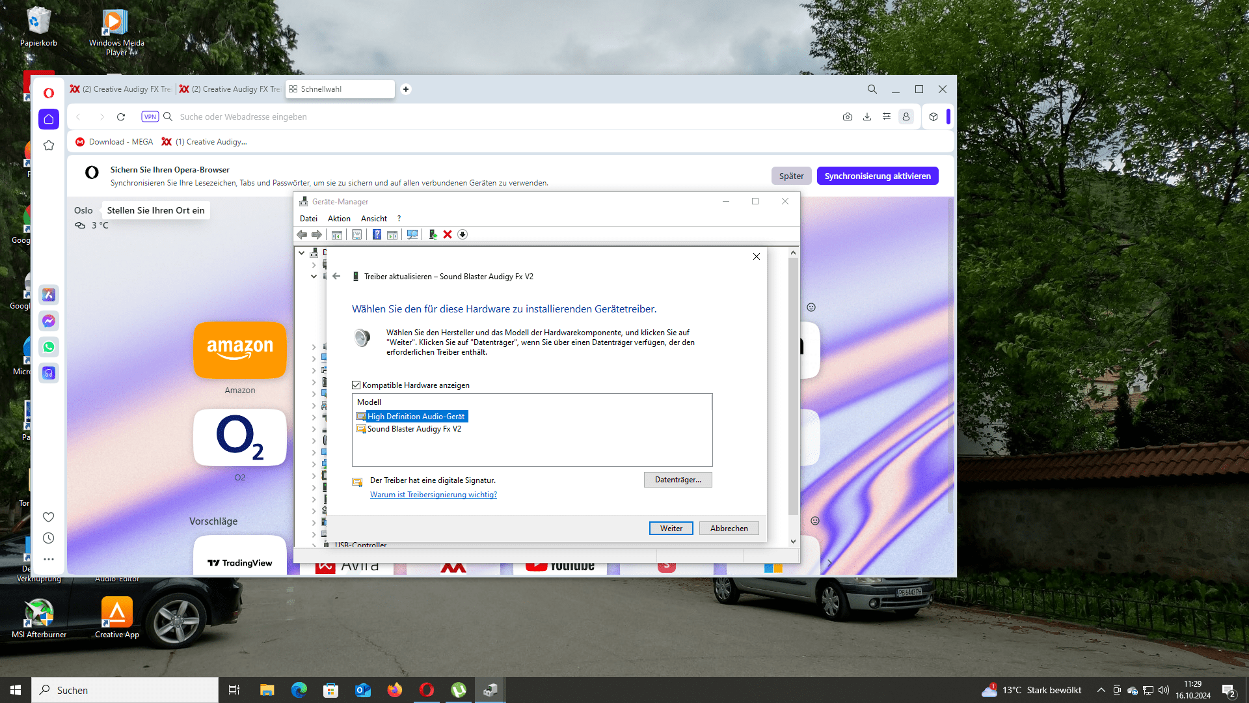Open the Ansicht menu
This screenshot has width=1249, height=703.
[374, 219]
